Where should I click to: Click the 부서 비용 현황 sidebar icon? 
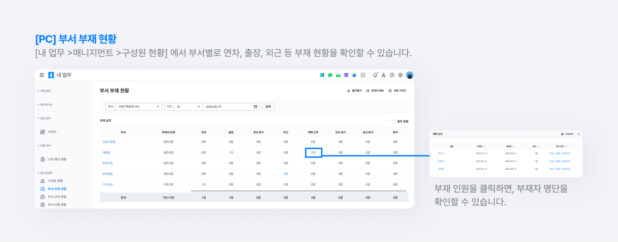pyautogui.click(x=43, y=205)
